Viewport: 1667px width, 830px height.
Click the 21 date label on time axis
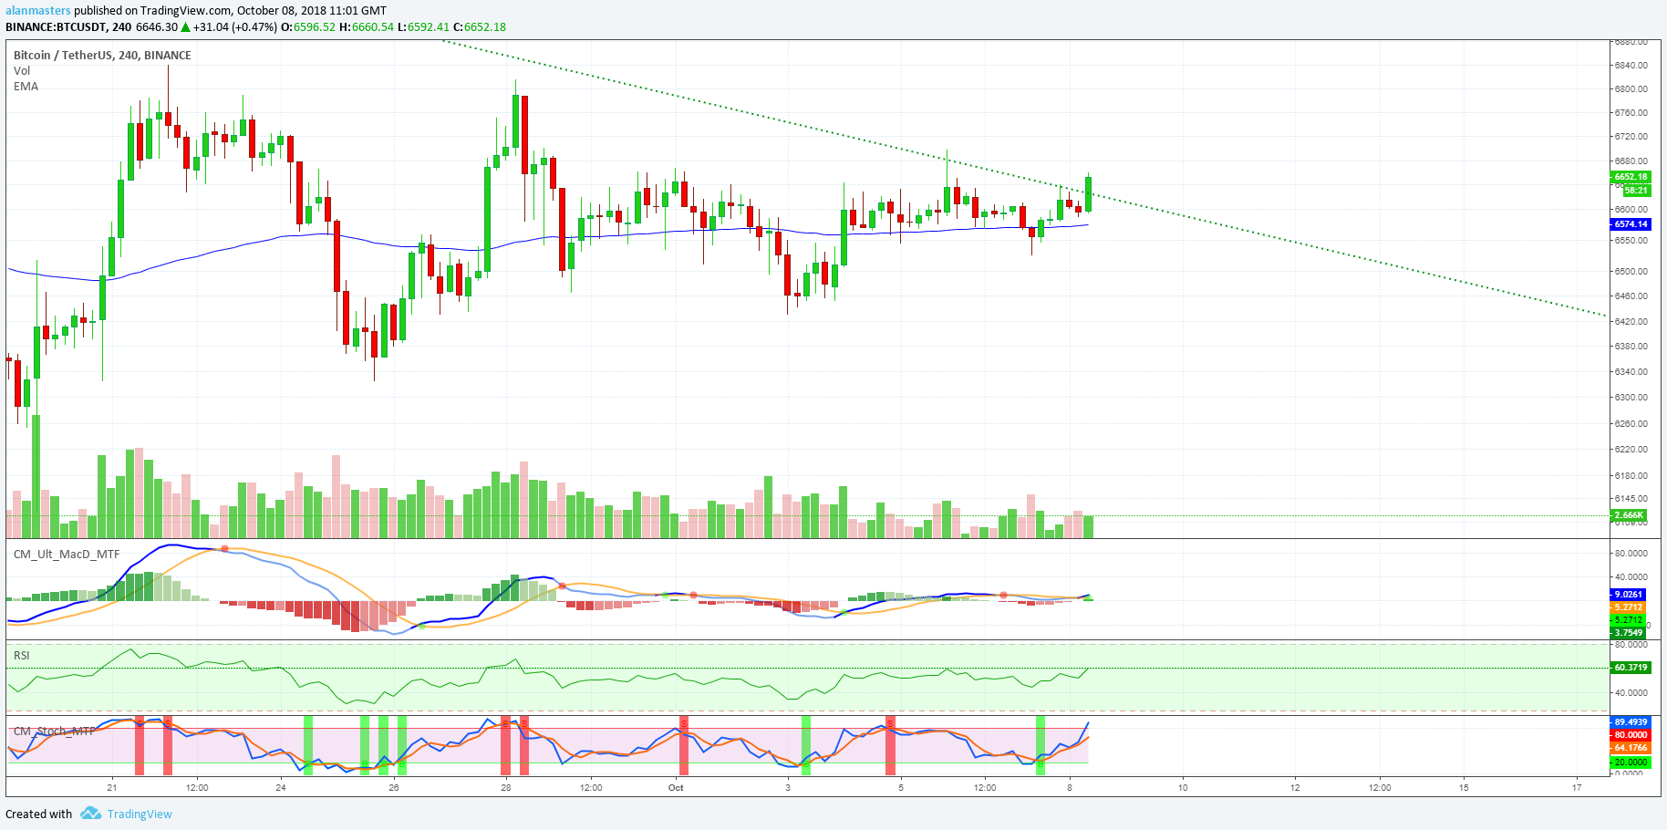[x=111, y=787]
